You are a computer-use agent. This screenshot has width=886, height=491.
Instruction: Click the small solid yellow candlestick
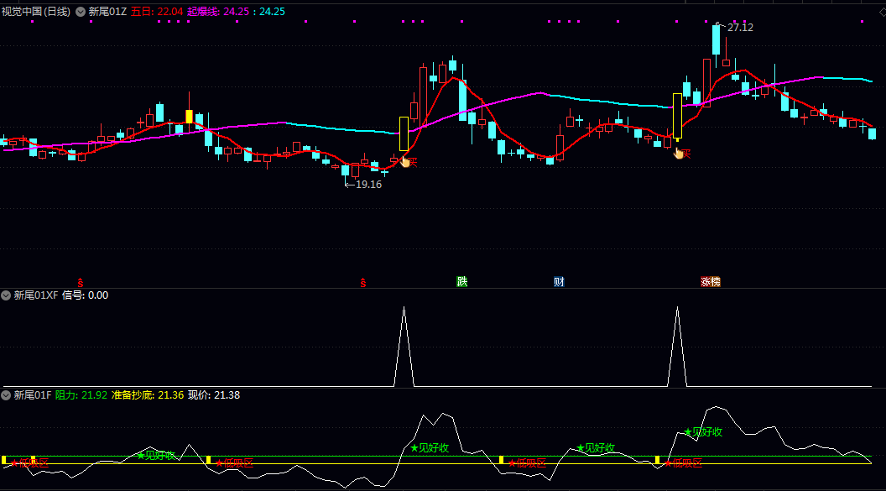[189, 117]
